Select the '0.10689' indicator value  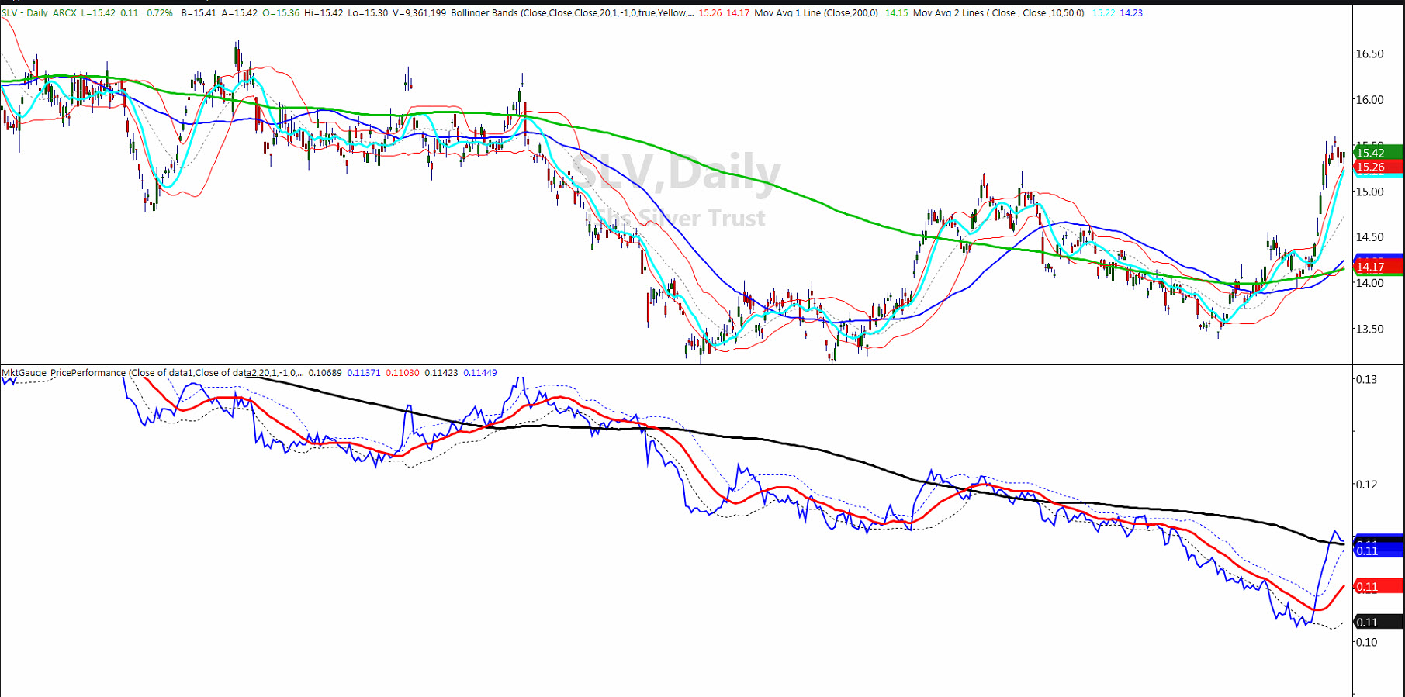click(x=325, y=373)
